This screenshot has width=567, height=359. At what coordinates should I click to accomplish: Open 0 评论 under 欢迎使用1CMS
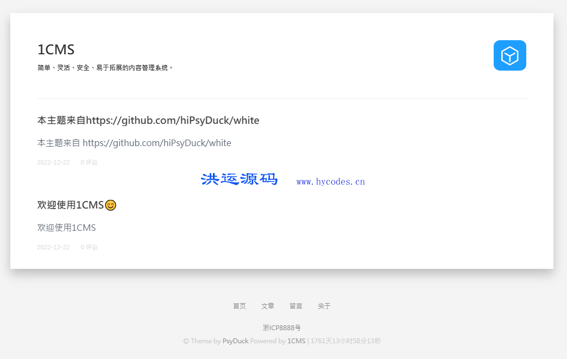click(89, 247)
